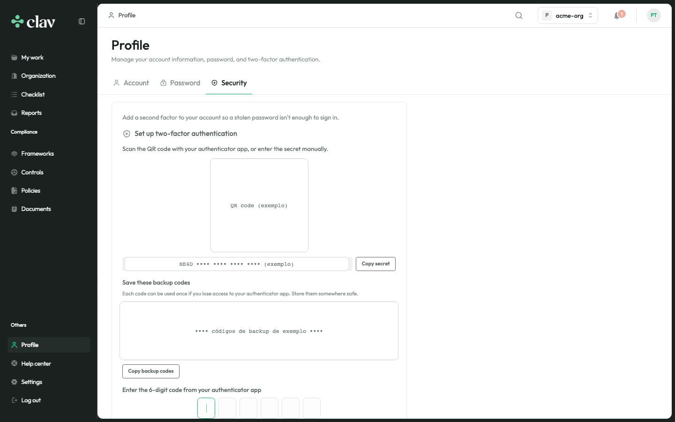
Task: Open the Policies section
Action: [49, 191]
